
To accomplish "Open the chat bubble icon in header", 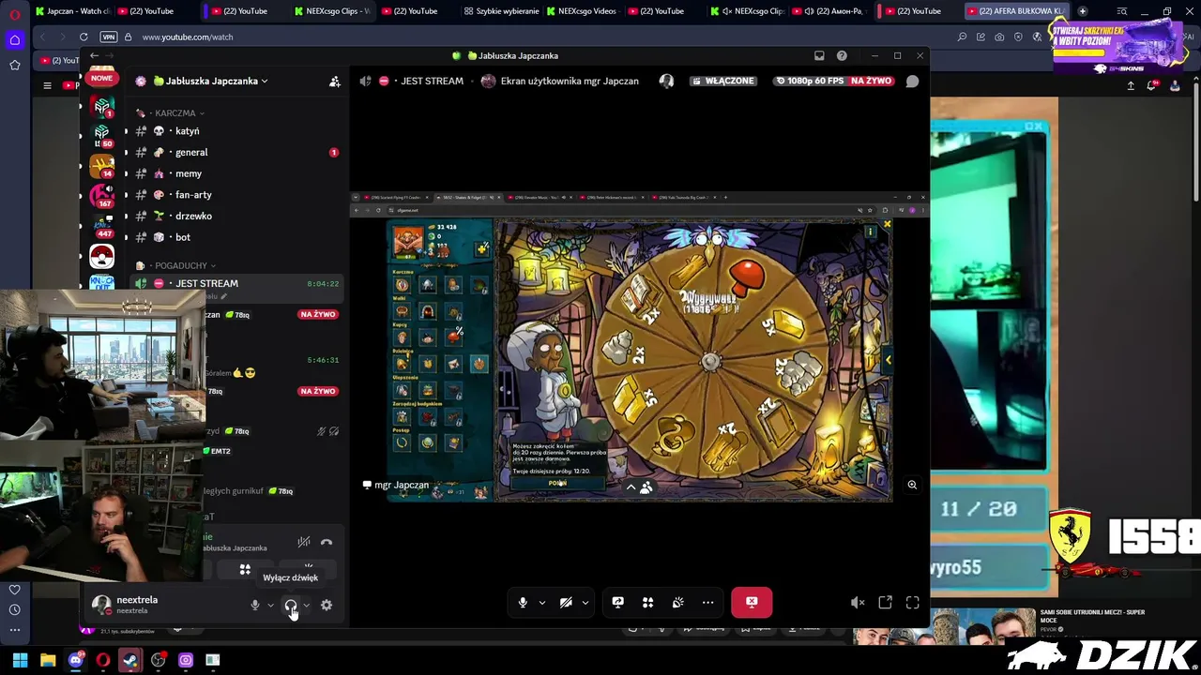I will (x=912, y=82).
